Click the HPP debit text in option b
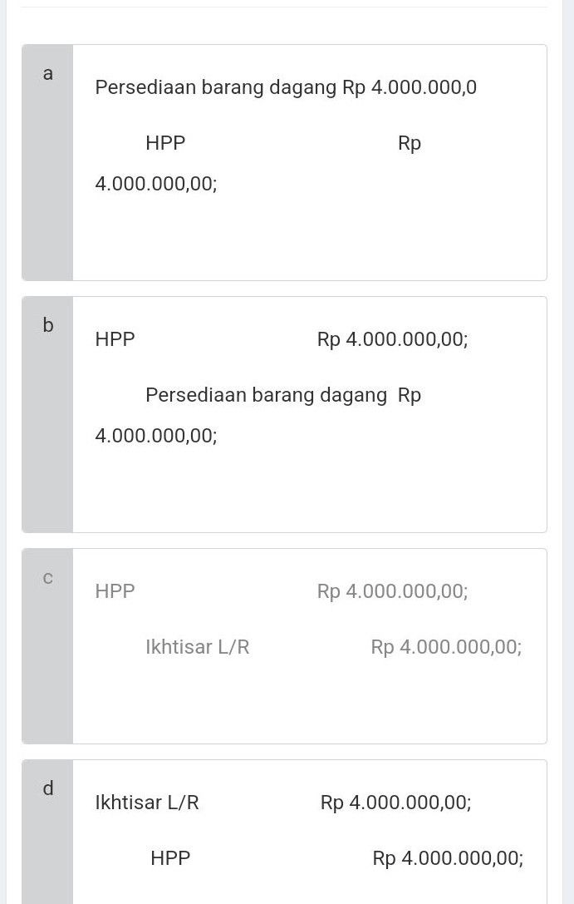The width and height of the screenshot is (574, 904). tap(115, 339)
